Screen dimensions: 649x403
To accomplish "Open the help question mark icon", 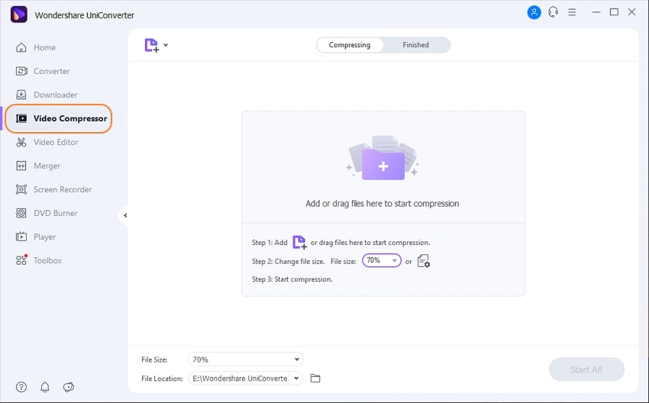I will [21, 387].
